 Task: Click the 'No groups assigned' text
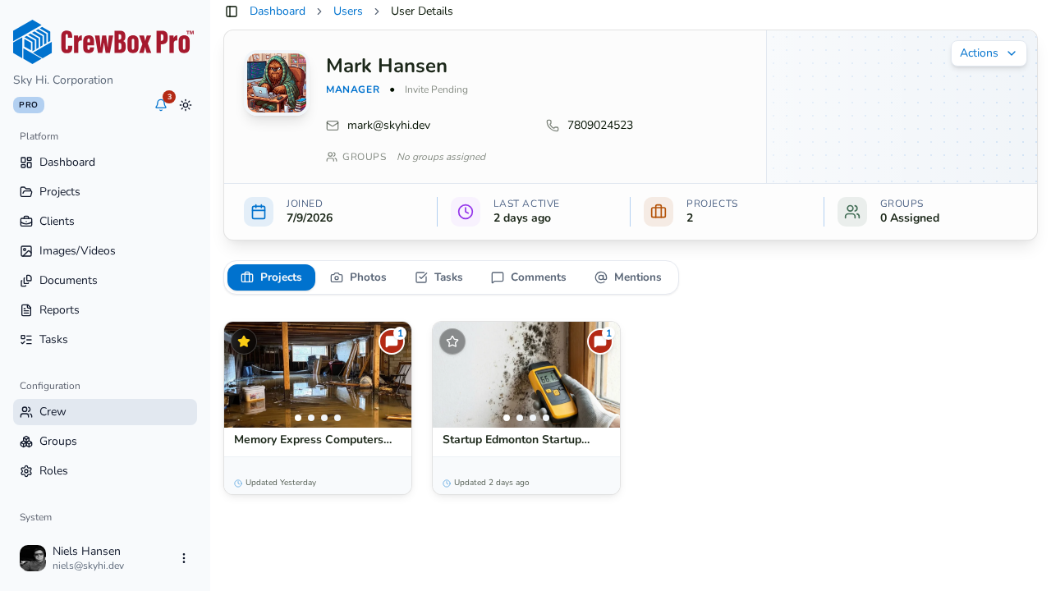pyautogui.click(x=441, y=157)
